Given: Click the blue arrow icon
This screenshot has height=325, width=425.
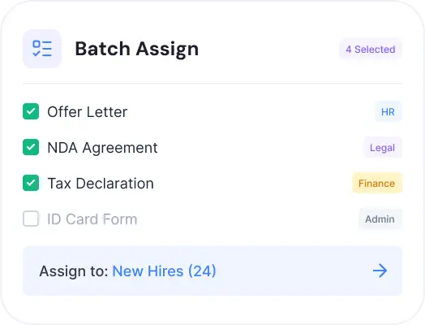Looking at the screenshot, I should [380, 271].
